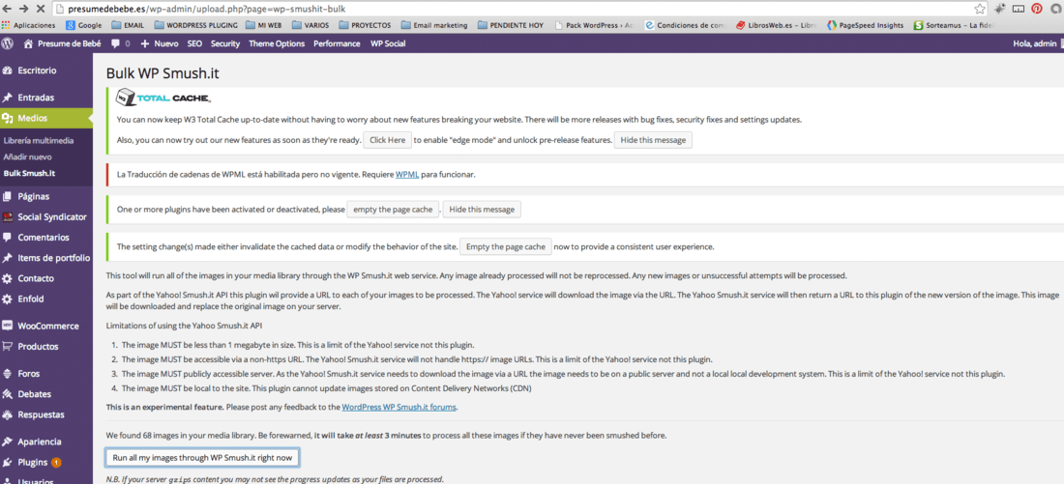
Task: Click the Plugins plug icon
Action: click(8, 463)
